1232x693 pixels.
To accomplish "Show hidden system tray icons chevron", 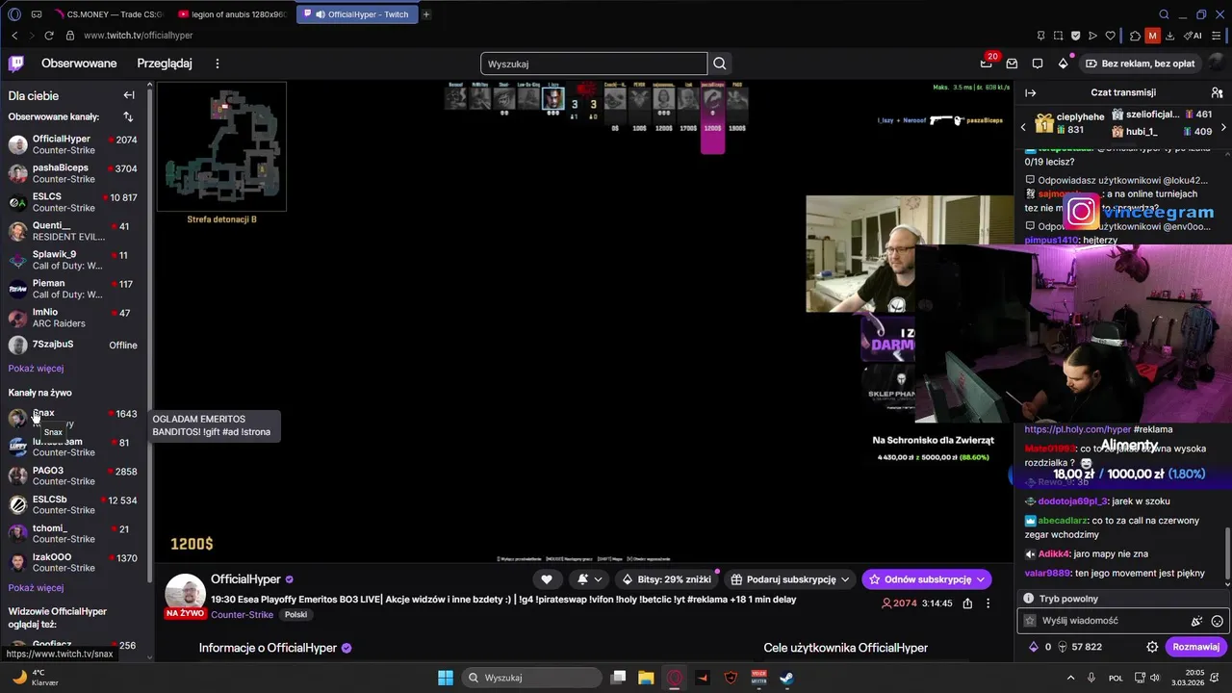I will pyautogui.click(x=1070, y=678).
